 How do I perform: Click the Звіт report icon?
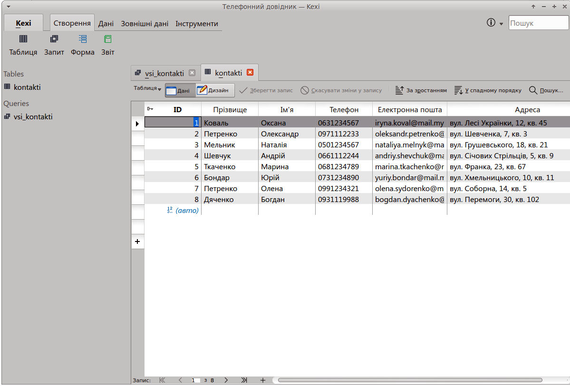[x=108, y=45]
